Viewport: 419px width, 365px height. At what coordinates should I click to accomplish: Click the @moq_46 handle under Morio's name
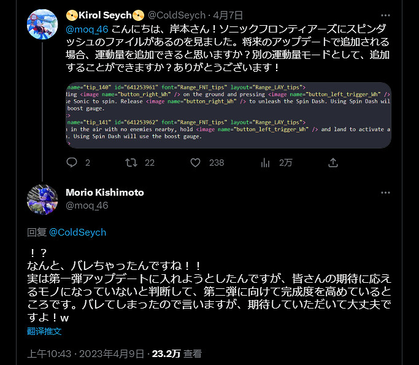[x=86, y=206]
